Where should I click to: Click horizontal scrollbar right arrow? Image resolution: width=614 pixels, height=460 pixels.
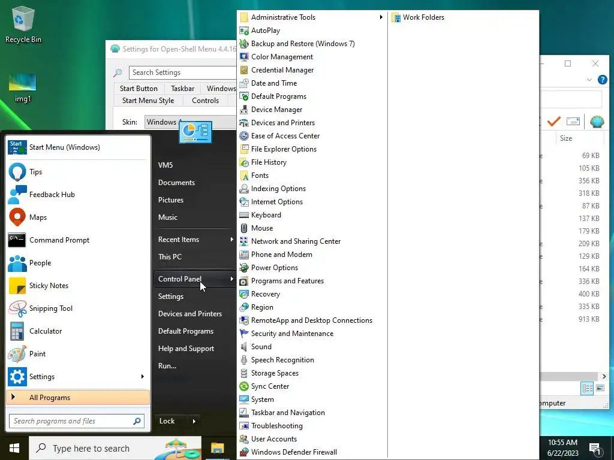604,376
